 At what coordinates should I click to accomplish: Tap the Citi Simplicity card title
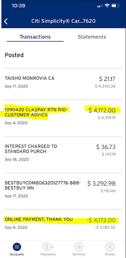(x=63, y=21)
